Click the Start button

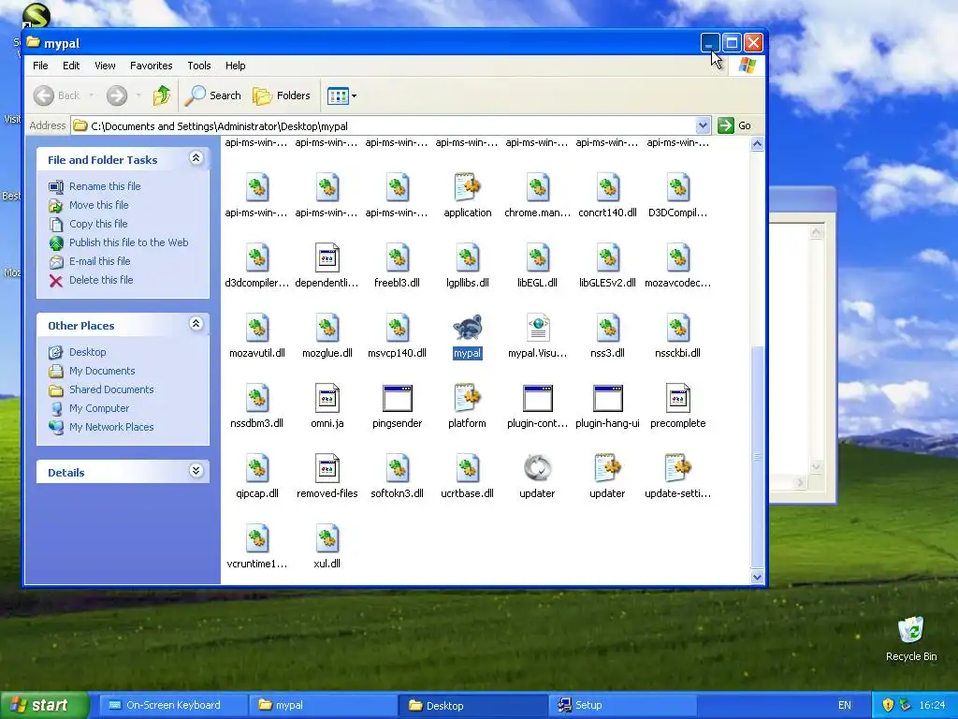point(44,705)
